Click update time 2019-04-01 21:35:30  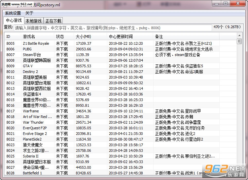click(x=126, y=134)
